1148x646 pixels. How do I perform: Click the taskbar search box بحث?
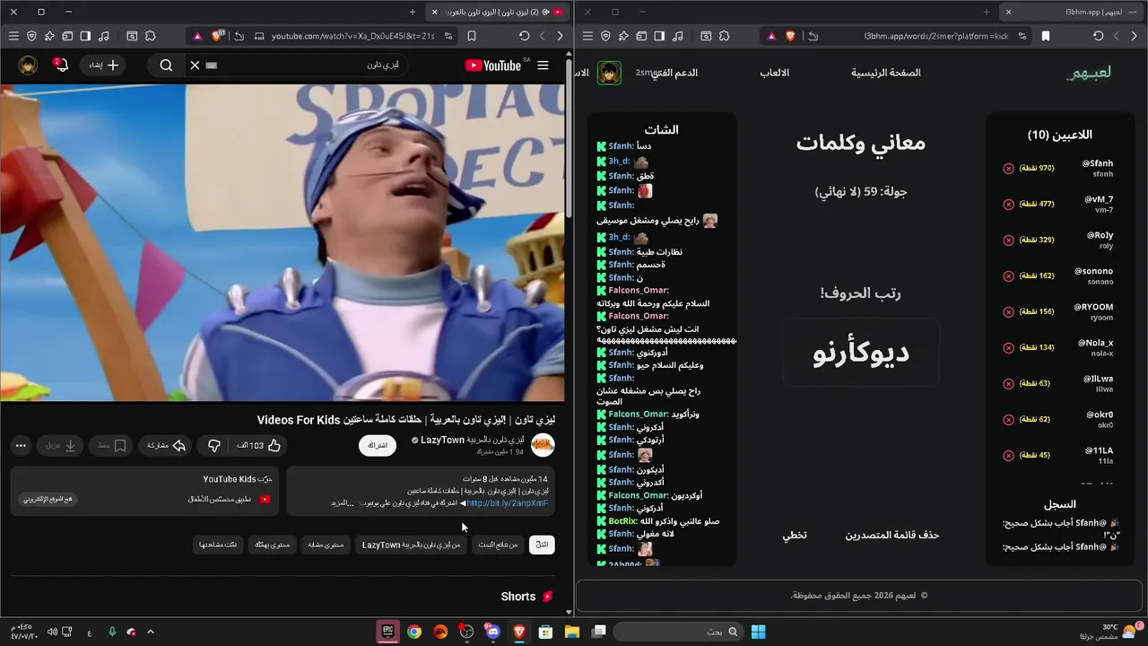678,632
